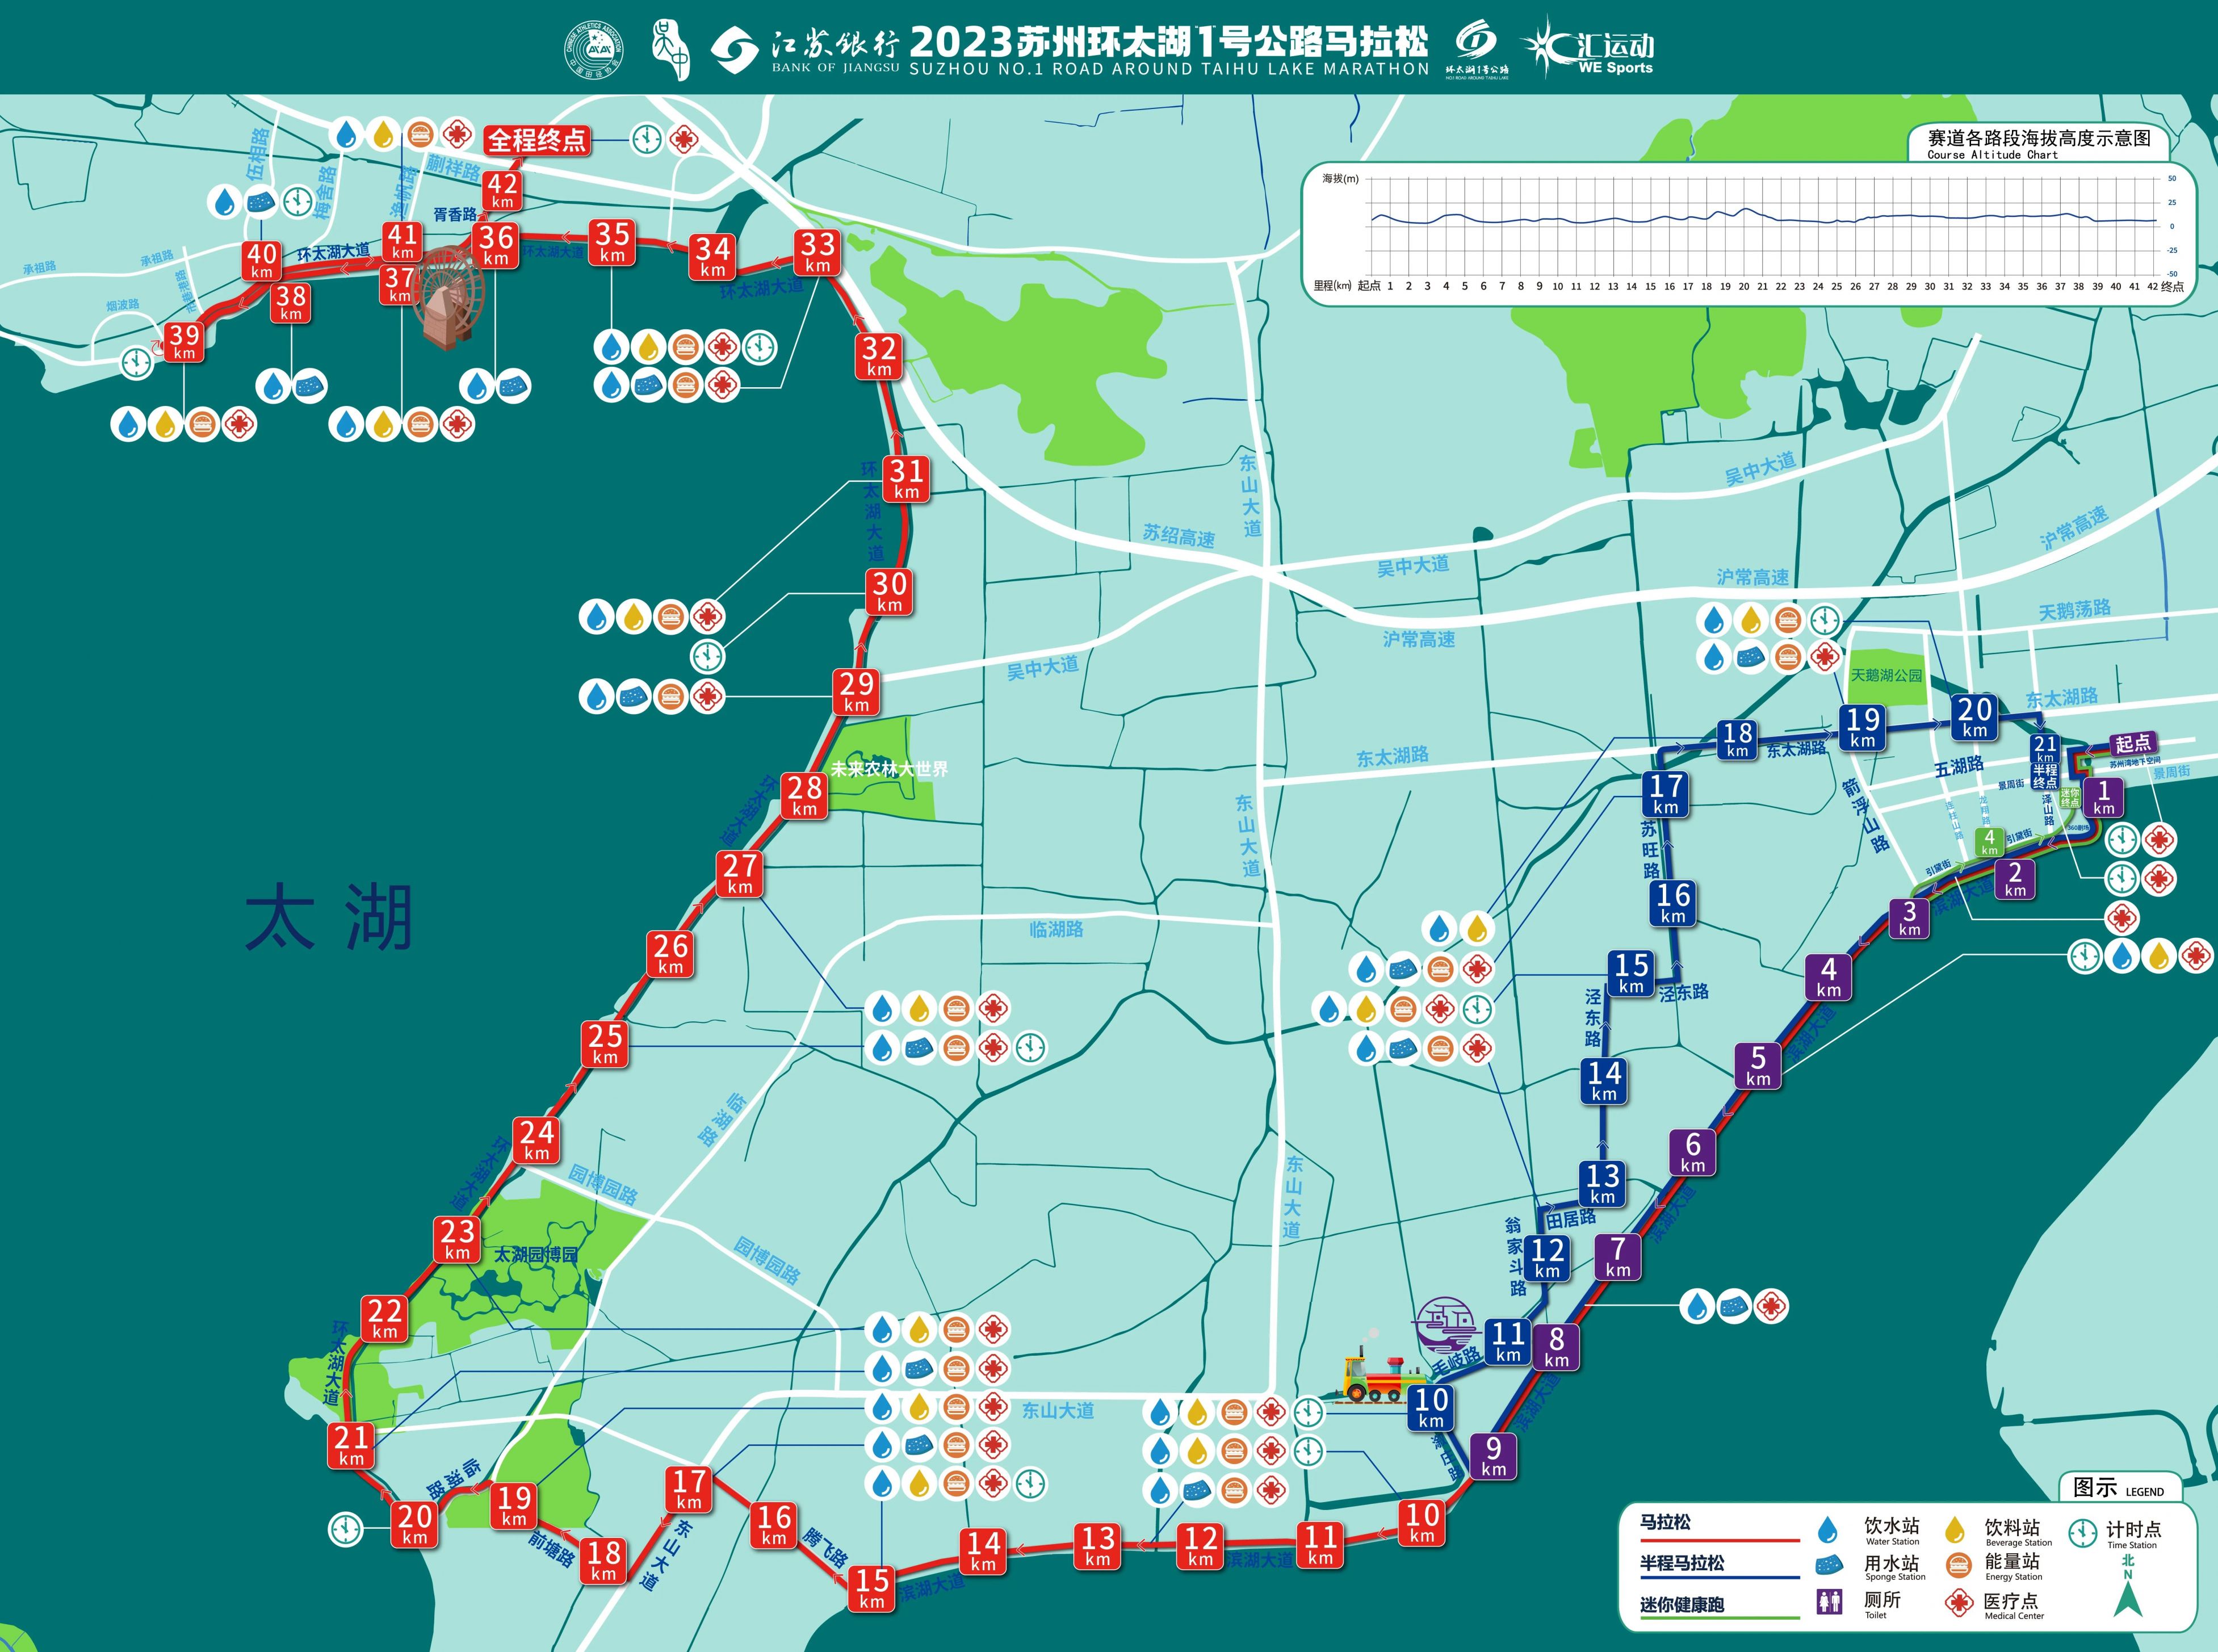Click the 太湖园博园 park label

535,1255
